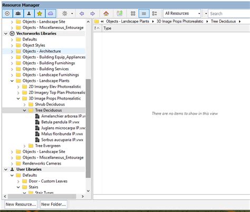Click the Type column header
Viewport: 250px width, 212px height.
click(x=107, y=28)
